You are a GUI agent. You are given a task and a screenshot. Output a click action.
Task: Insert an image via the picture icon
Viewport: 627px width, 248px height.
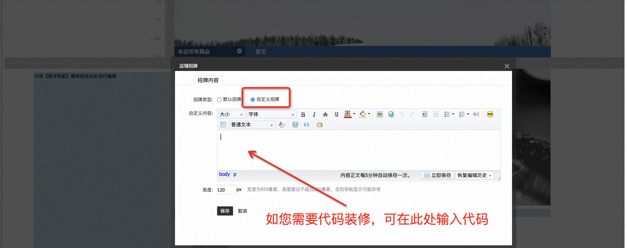[x=380, y=114]
